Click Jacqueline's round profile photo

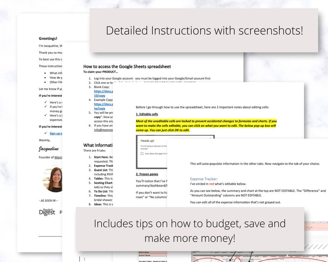[52, 179]
